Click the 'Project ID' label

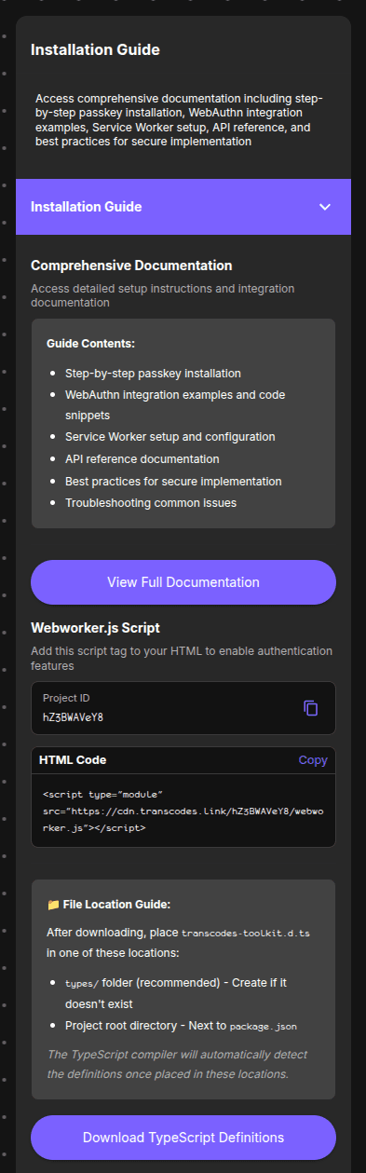point(66,698)
